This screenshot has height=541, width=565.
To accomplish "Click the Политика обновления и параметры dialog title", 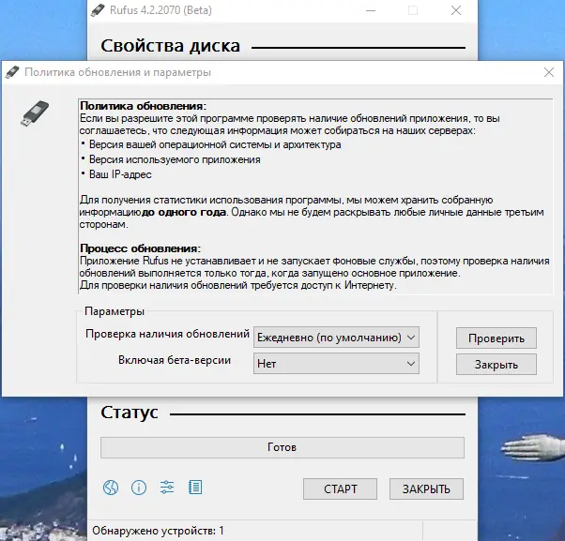I will 118,72.
